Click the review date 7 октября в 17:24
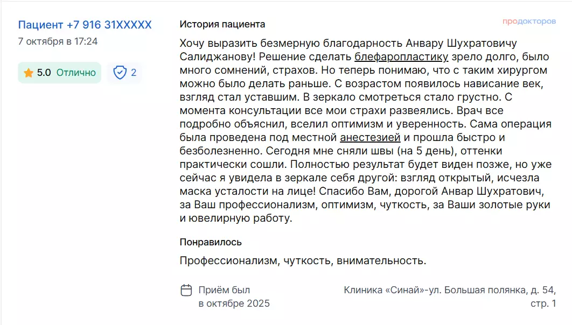 click(58, 41)
